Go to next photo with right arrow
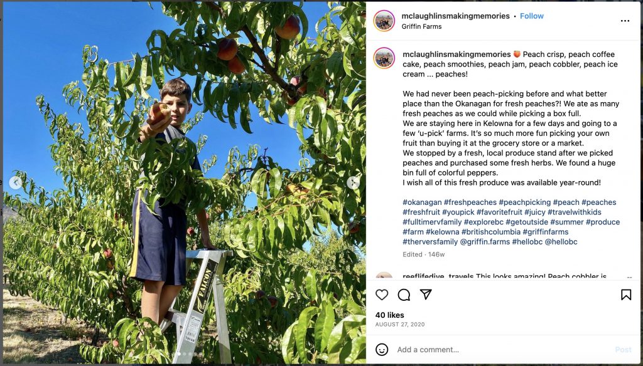 pos(353,182)
